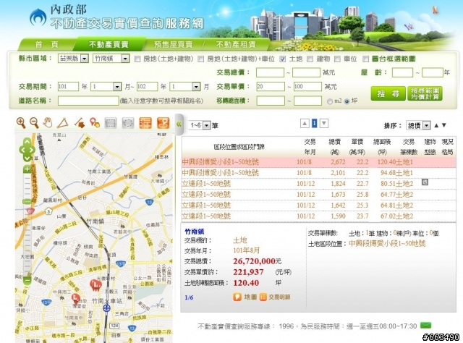The image size is (463, 343).
Task: Check the 房地(土地+建物) checkbox
Action: (137, 59)
